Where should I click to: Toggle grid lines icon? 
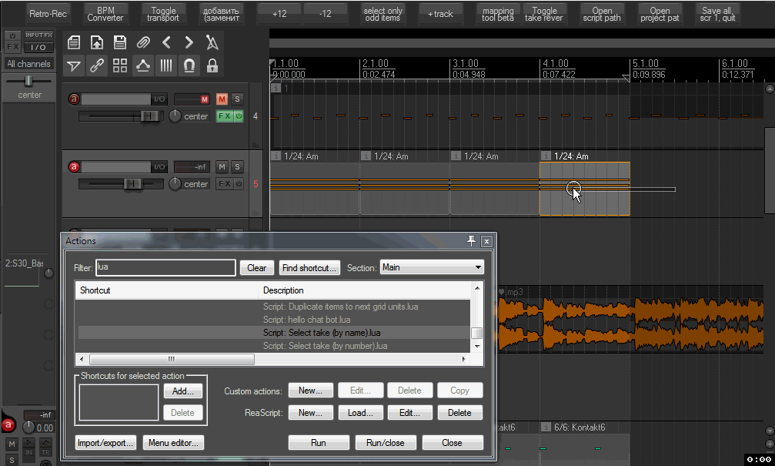click(x=166, y=65)
